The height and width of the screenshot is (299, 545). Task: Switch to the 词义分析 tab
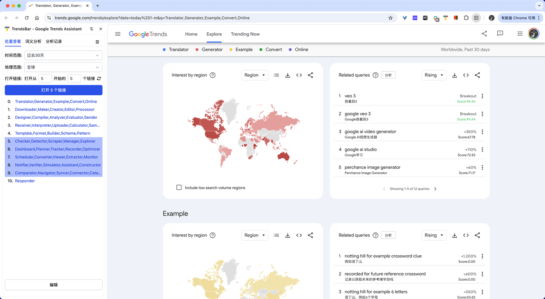[x=33, y=41]
